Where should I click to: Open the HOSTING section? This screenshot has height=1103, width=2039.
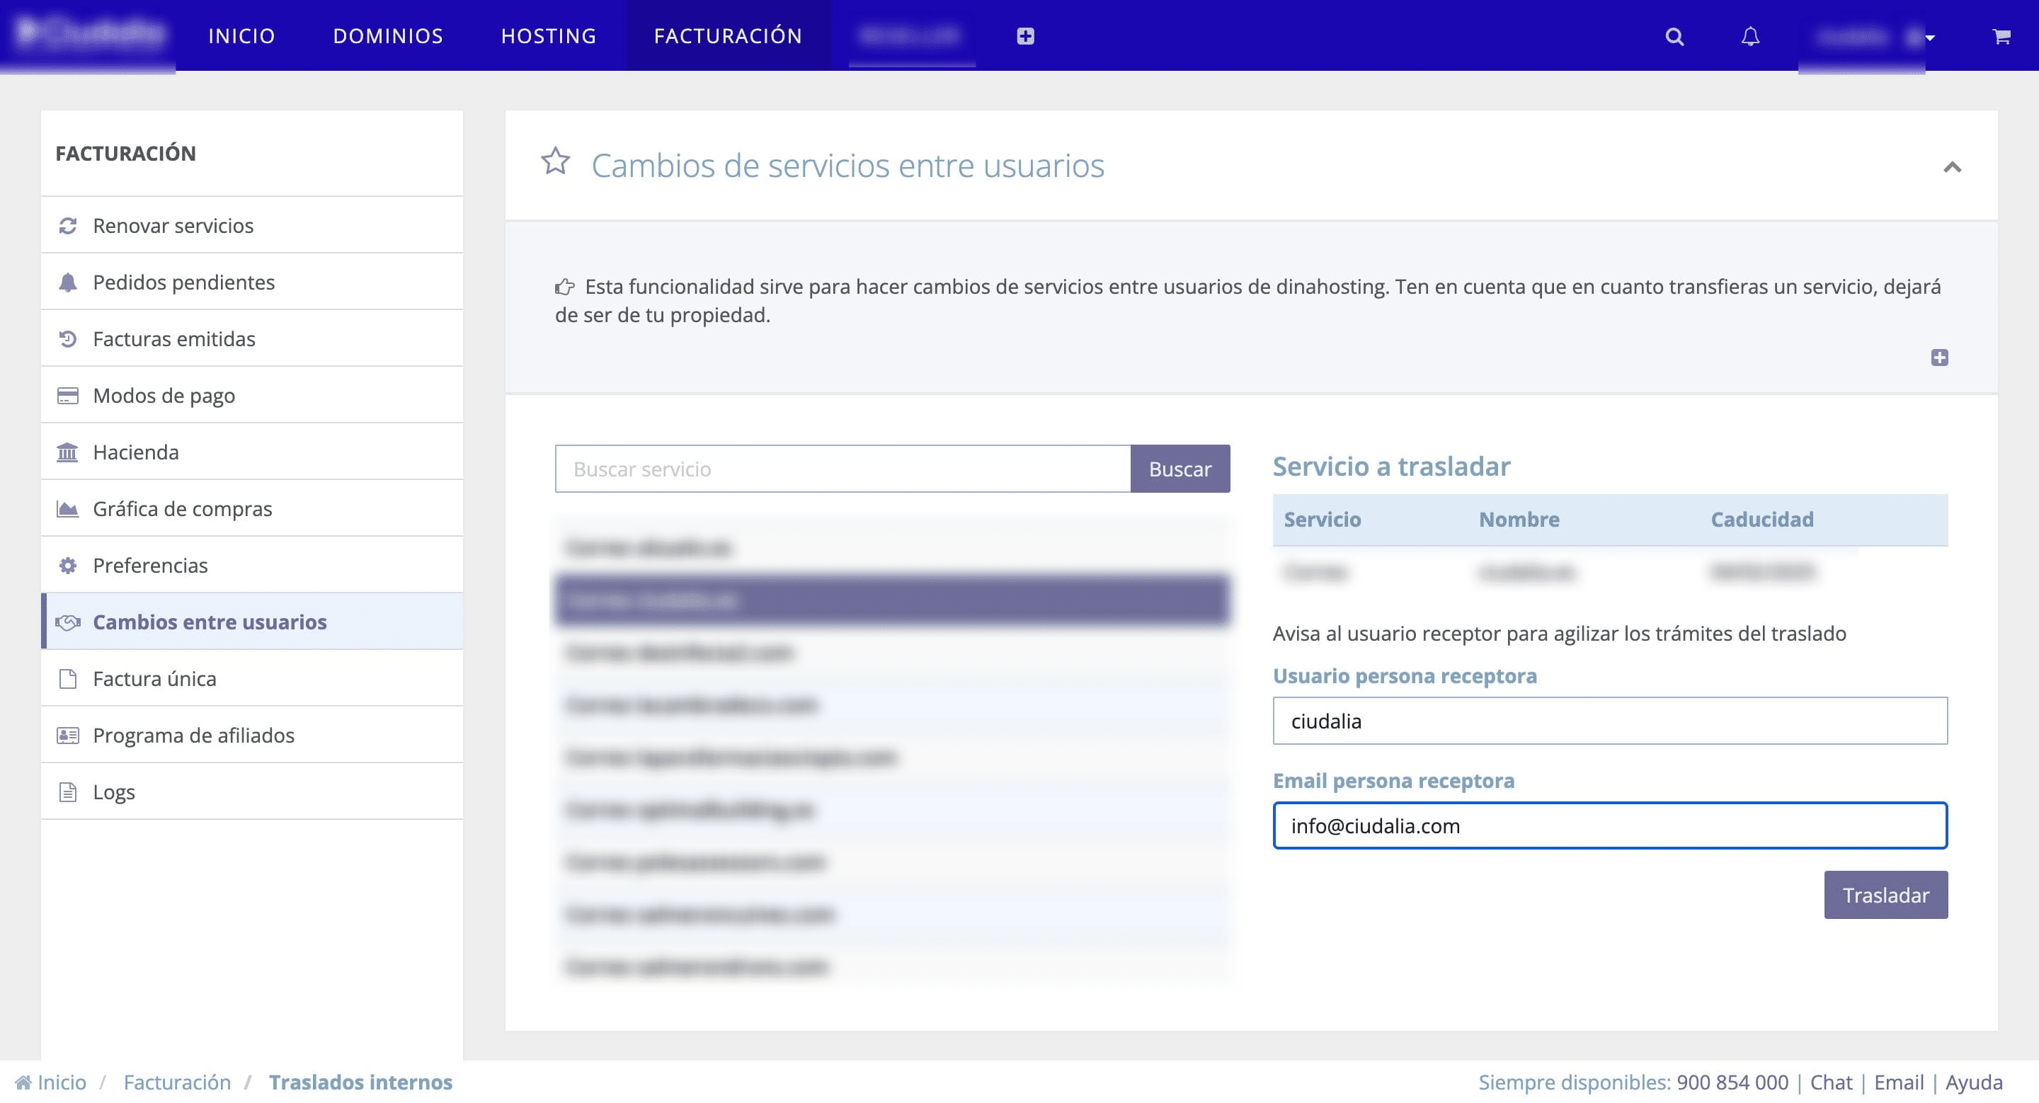coord(548,35)
